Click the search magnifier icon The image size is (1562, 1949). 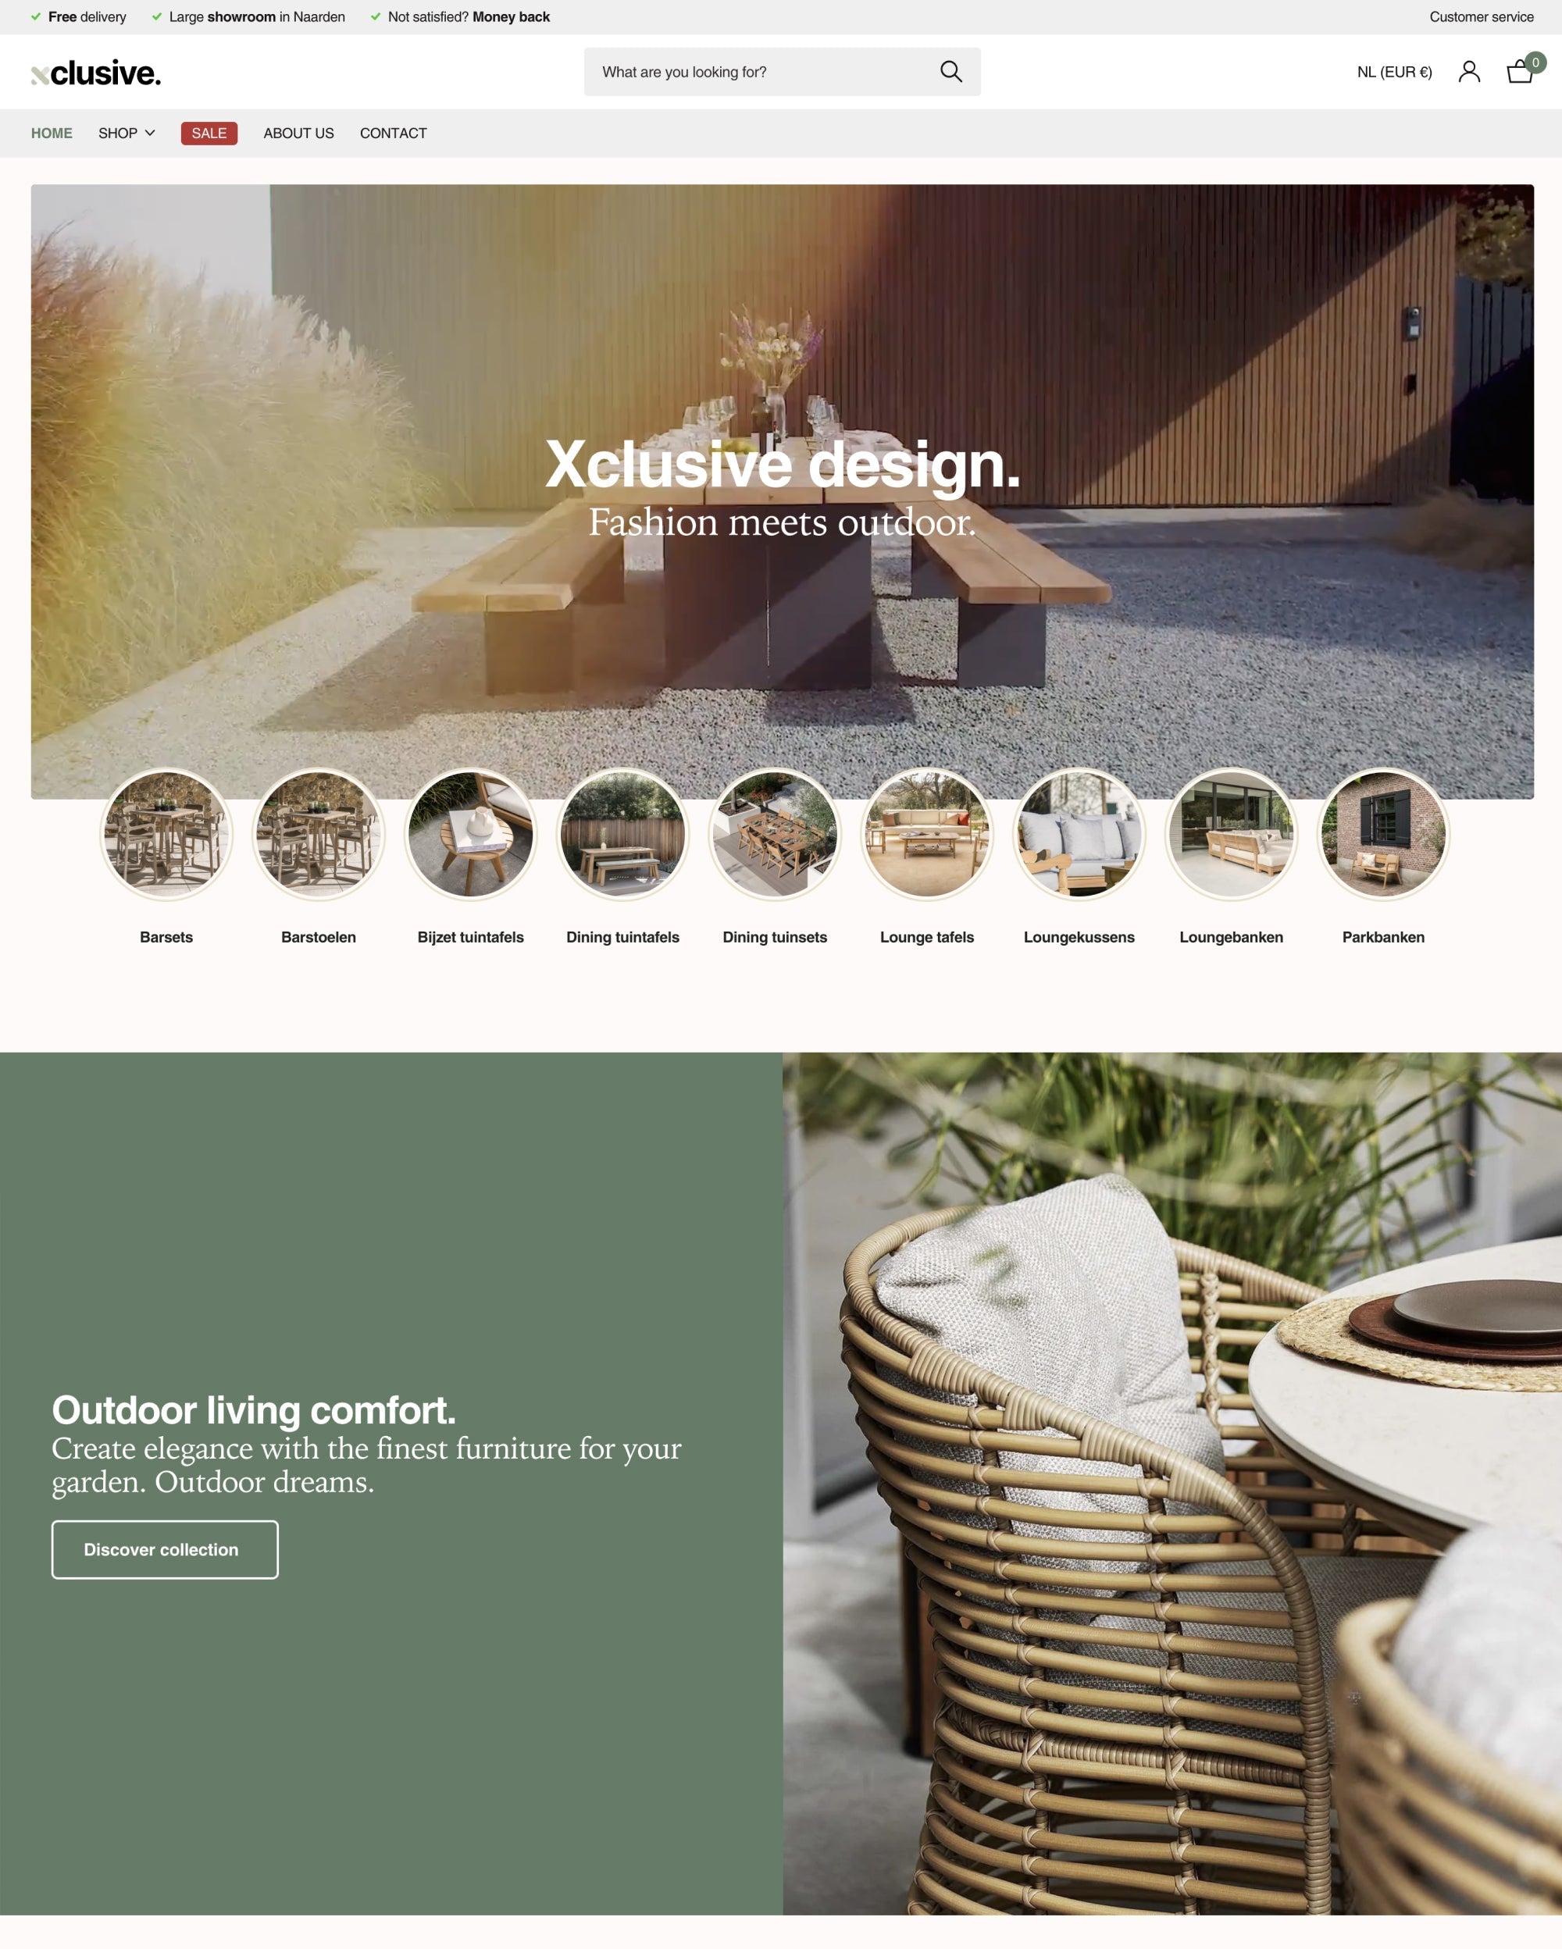tap(951, 72)
